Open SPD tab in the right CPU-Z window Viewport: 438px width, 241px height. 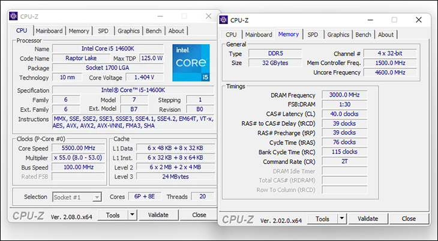(313, 35)
